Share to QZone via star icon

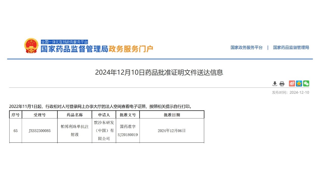(299, 83)
